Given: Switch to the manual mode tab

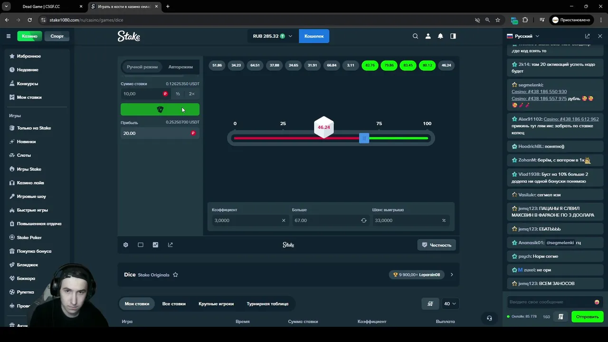Looking at the screenshot, I should [142, 67].
